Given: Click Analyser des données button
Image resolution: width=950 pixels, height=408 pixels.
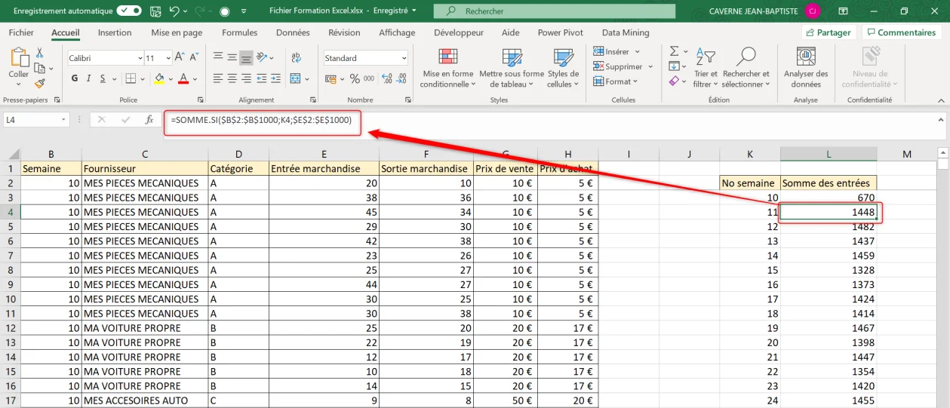Looking at the screenshot, I should [x=806, y=68].
